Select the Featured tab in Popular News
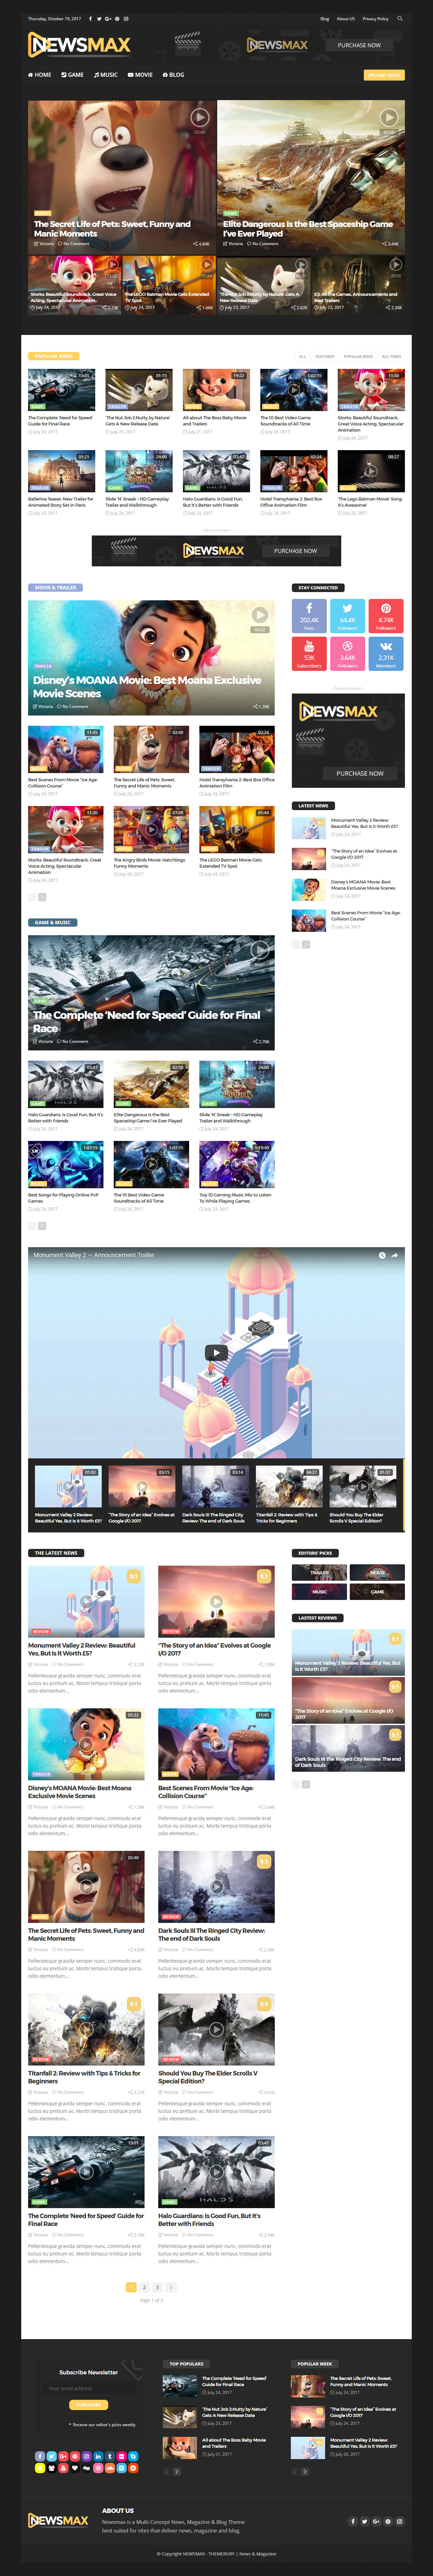 [x=325, y=356]
